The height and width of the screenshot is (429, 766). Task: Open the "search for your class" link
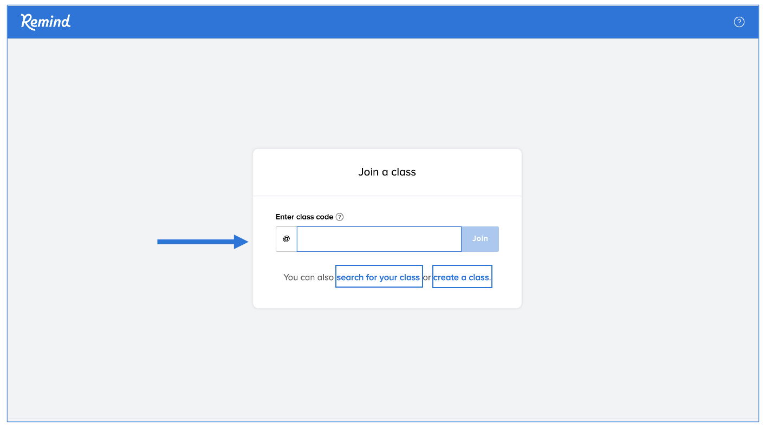(378, 277)
